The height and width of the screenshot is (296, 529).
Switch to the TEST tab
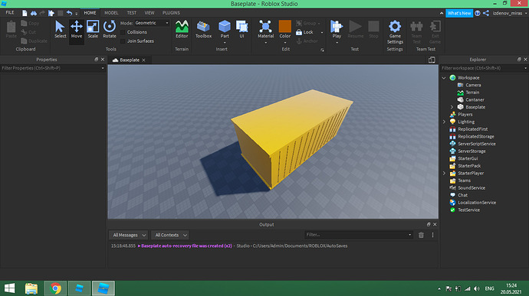[x=132, y=13]
